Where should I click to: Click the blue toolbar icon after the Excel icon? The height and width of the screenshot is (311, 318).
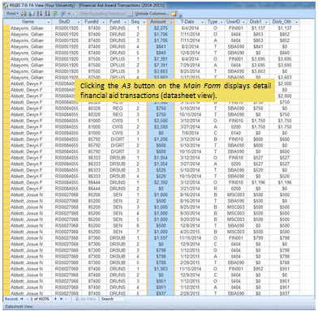(x=63, y=14)
